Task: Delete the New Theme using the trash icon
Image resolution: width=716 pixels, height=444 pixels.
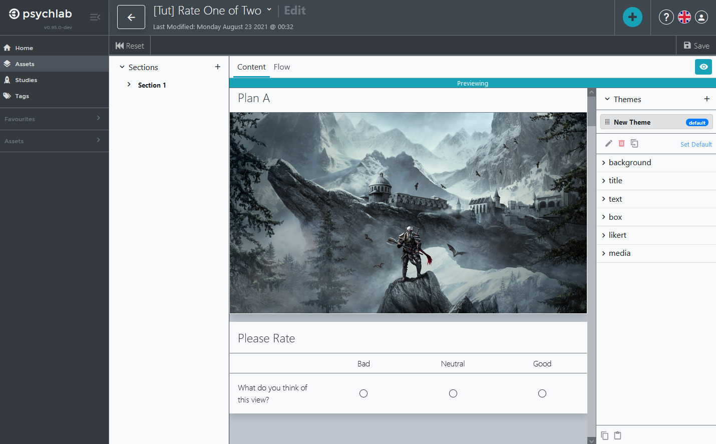Action: pos(621,143)
